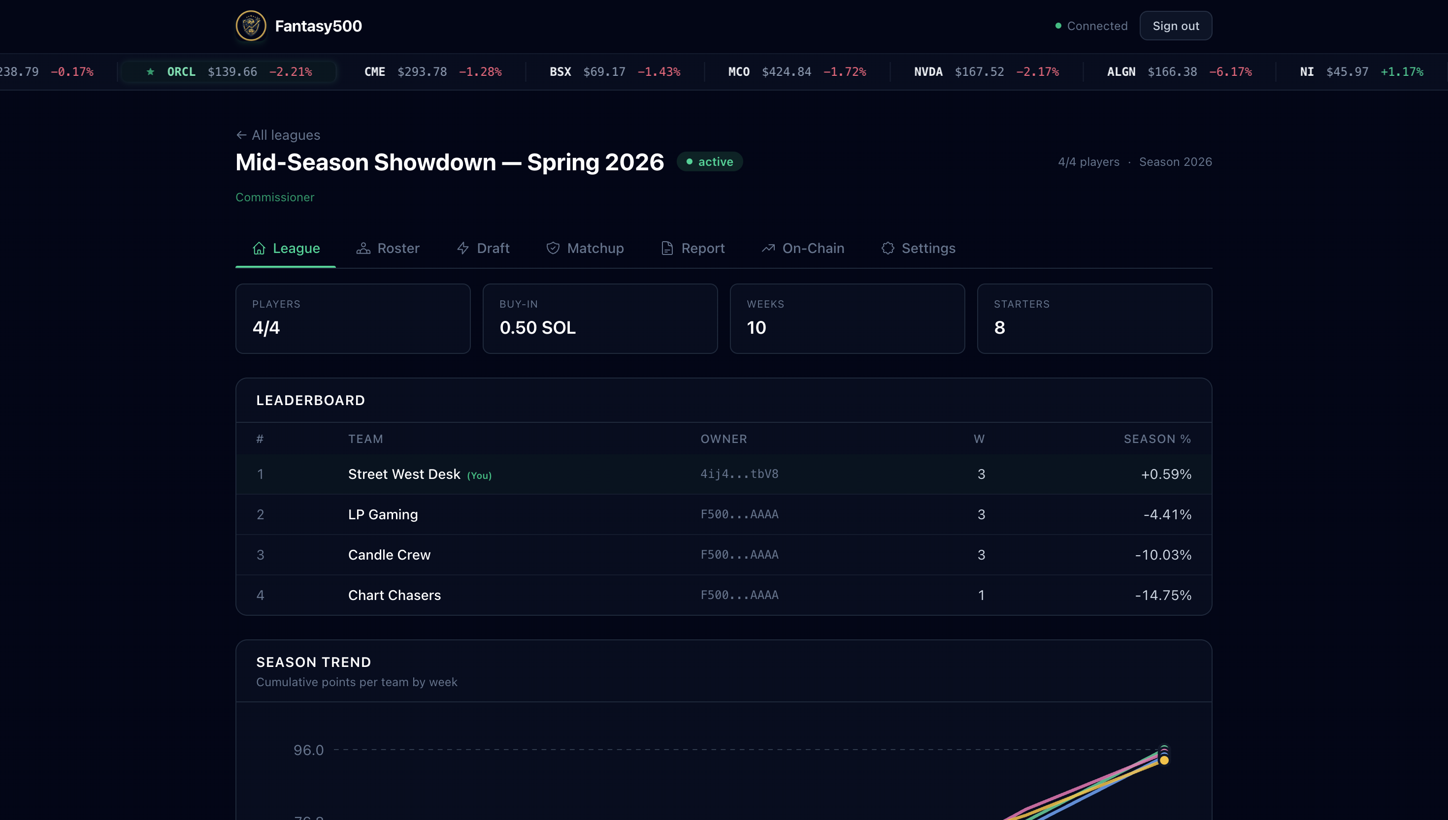1448x820 pixels.
Task: Click the document icon for Report
Action: (667, 249)
